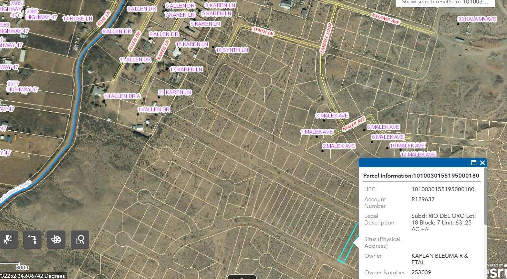Close the Parcel Information popup
This screenshot has width=507, height=279.
click(482, 163)
